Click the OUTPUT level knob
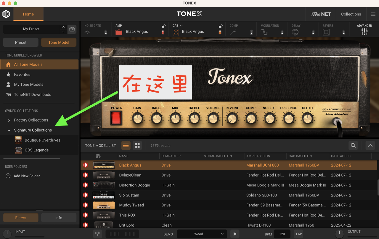The height and width of the screenshot is (239, 379). (340, 234)
